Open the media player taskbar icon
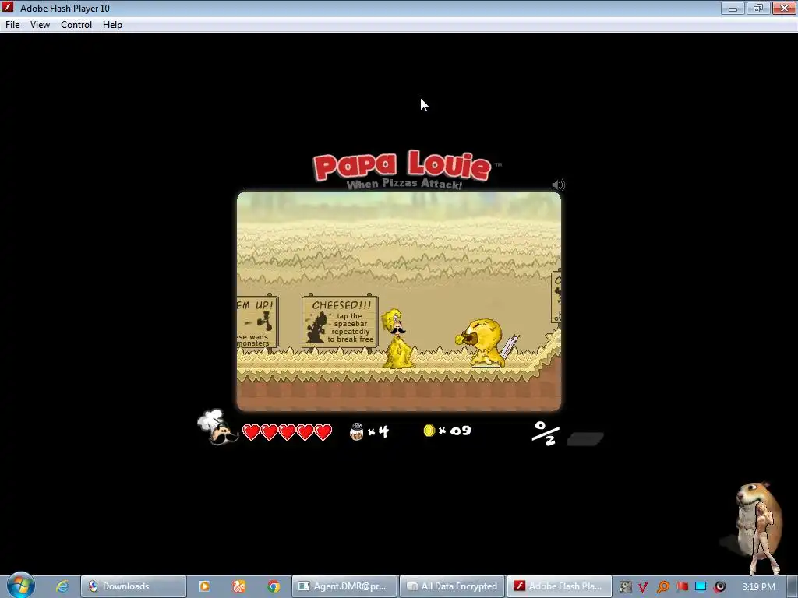 (x=205, y=586)
